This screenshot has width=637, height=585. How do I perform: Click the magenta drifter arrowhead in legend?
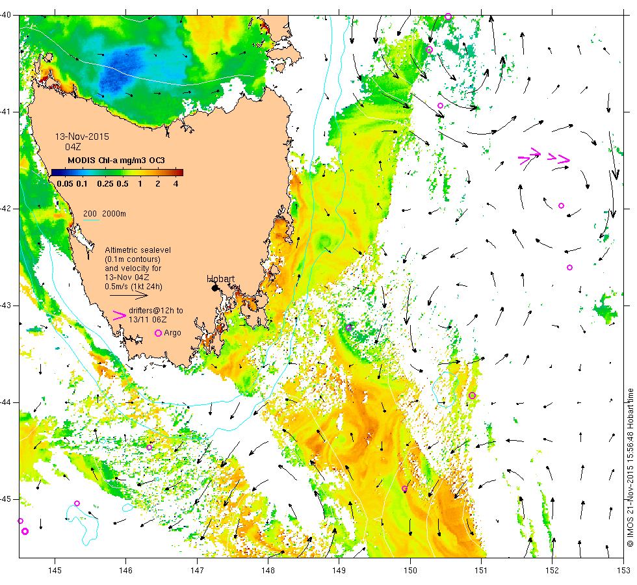[120, 315]
